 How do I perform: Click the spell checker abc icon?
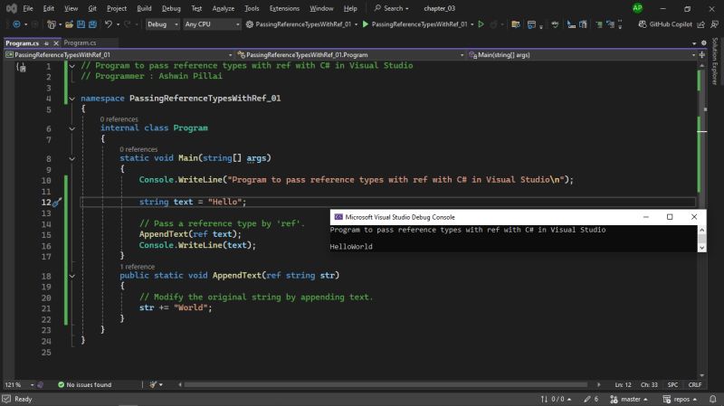click(555, 24)
